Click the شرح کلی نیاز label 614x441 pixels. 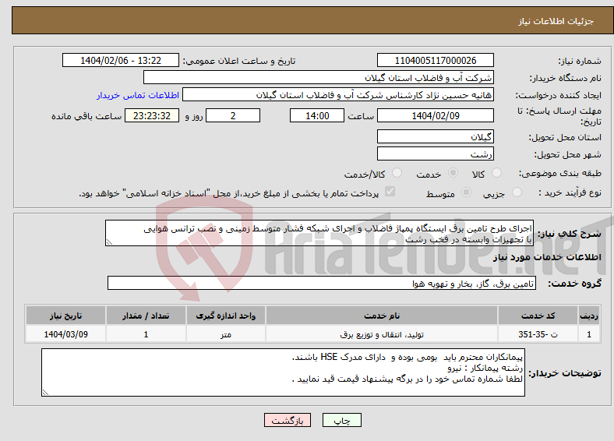click(x=570, y=234)
